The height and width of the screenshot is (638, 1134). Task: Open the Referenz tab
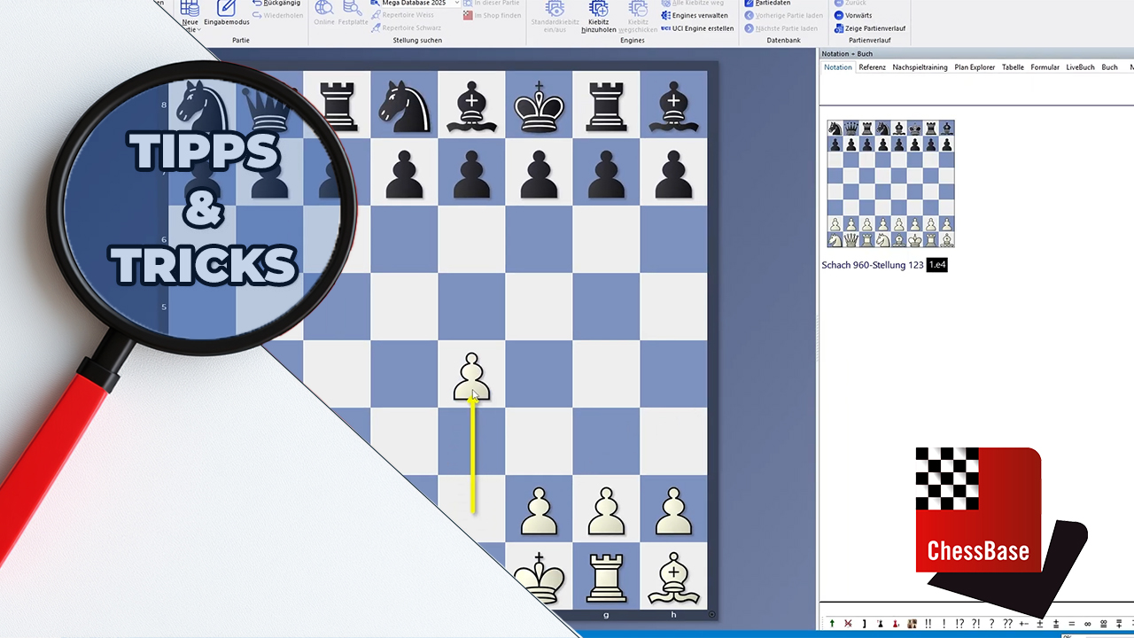coord(872,67)
